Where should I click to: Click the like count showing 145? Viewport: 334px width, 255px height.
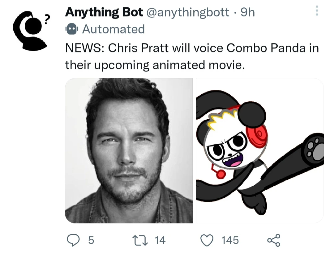pos(230,240)
